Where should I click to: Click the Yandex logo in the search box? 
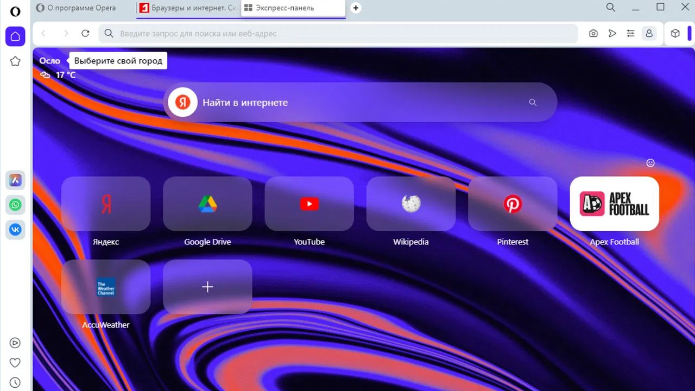tap(182, 102)
